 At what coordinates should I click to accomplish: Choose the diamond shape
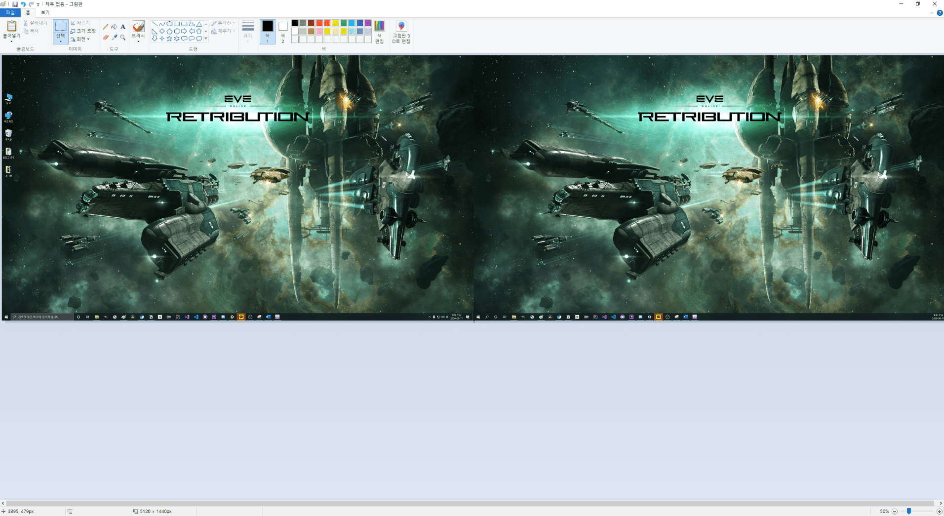coord(162,31)
